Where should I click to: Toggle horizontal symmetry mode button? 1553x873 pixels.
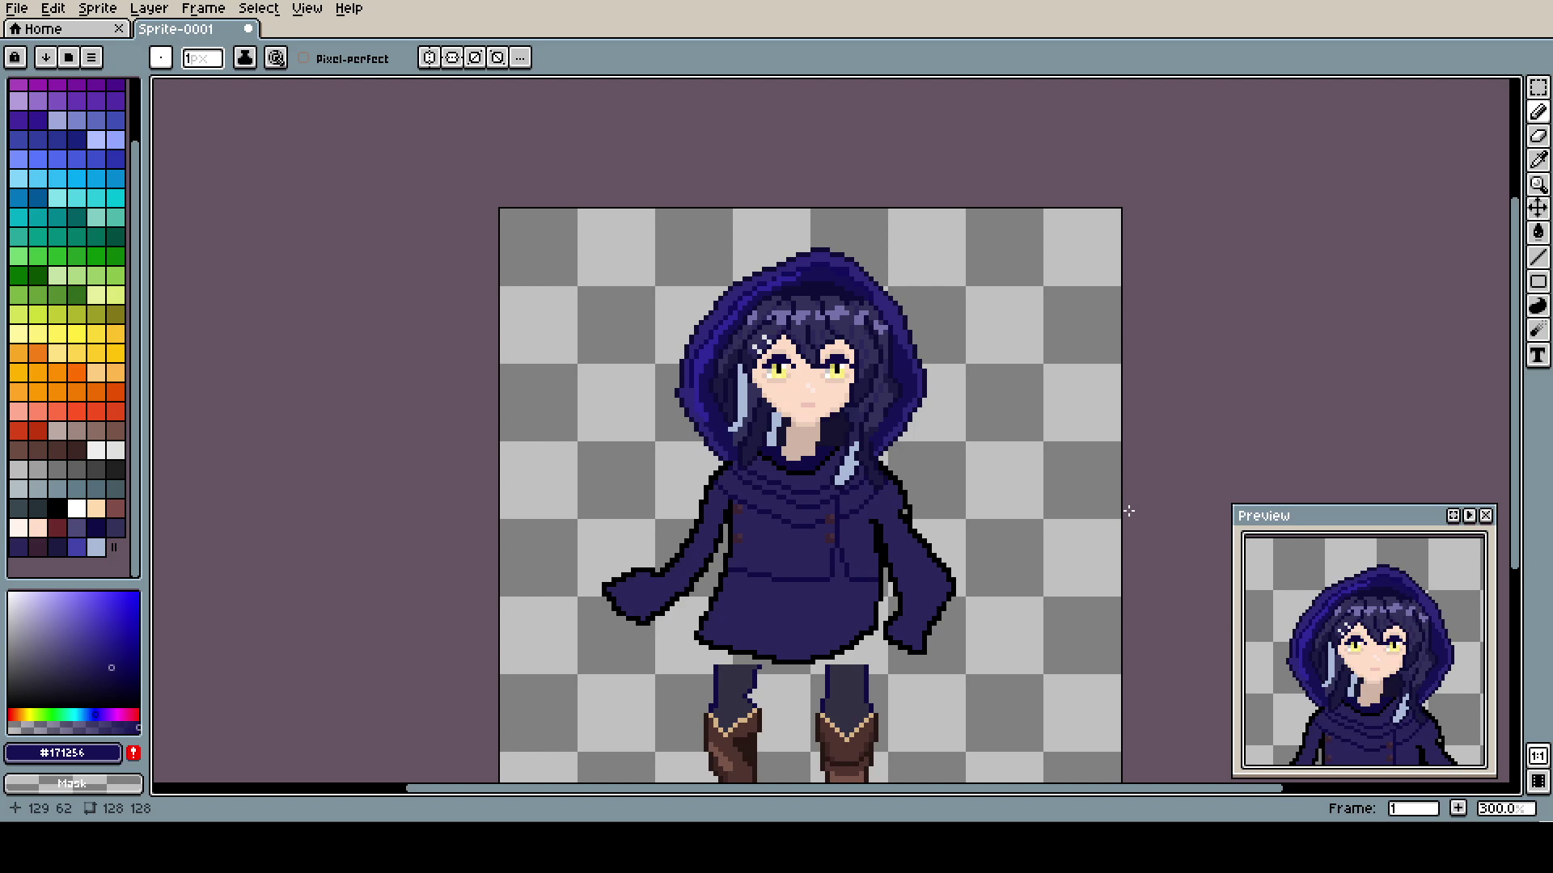(430, 57)
